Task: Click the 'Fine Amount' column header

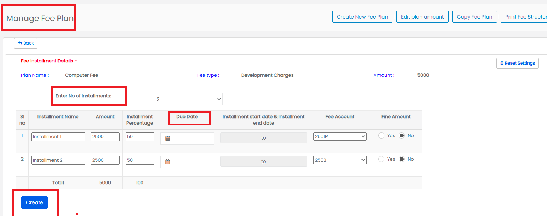Action: point(396,117)
